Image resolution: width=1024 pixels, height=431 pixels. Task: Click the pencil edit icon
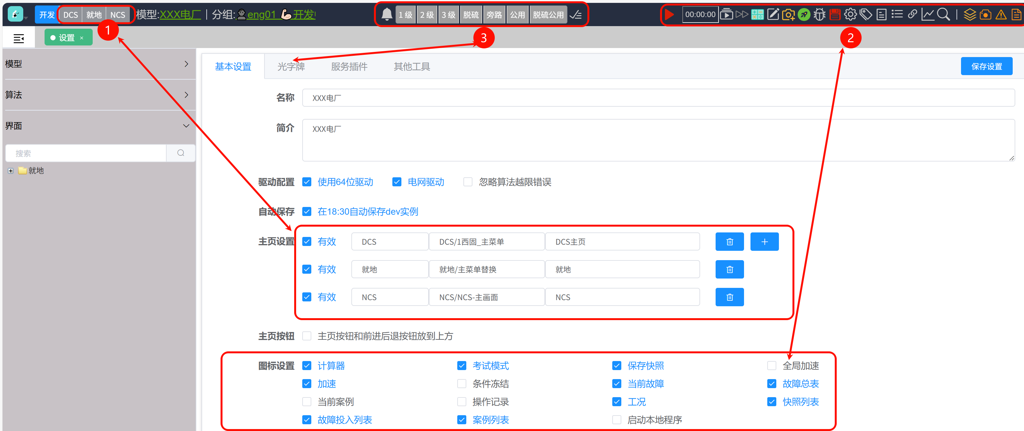pos(773,15)
